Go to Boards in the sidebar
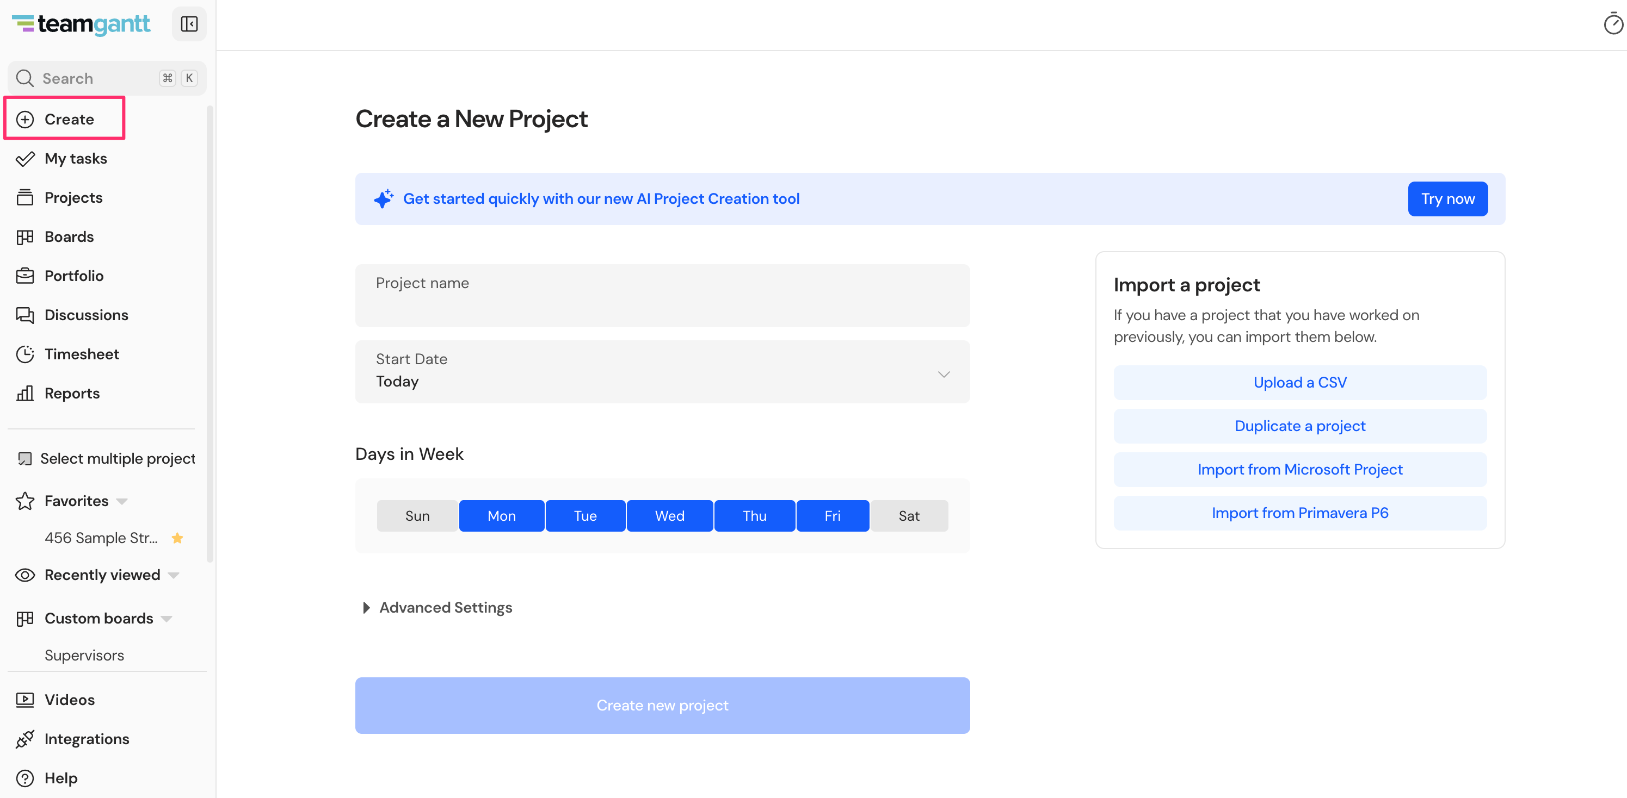Screen dimensions: 1627x798 (69, 236)
